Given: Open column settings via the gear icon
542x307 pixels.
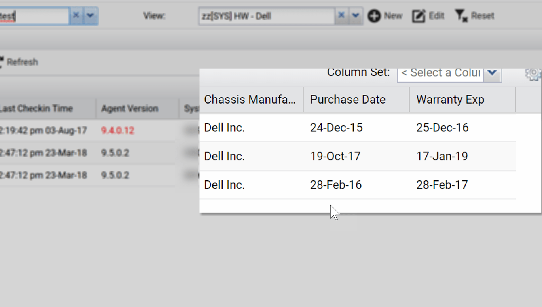Looking at the screenshot, I should click(x=533, y=73).
